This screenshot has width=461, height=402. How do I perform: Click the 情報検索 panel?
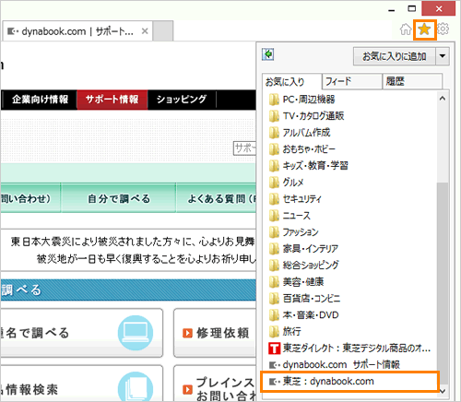point(81,384)
